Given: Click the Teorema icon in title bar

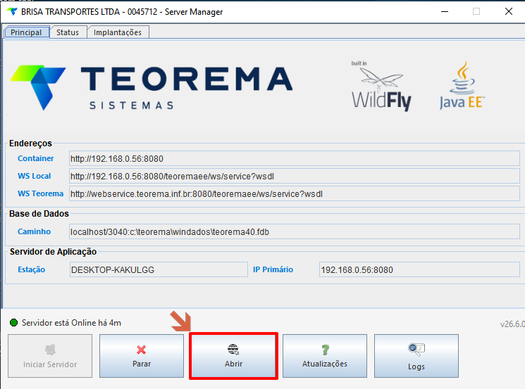Looking at the screenshot, I should pos(12,12).
